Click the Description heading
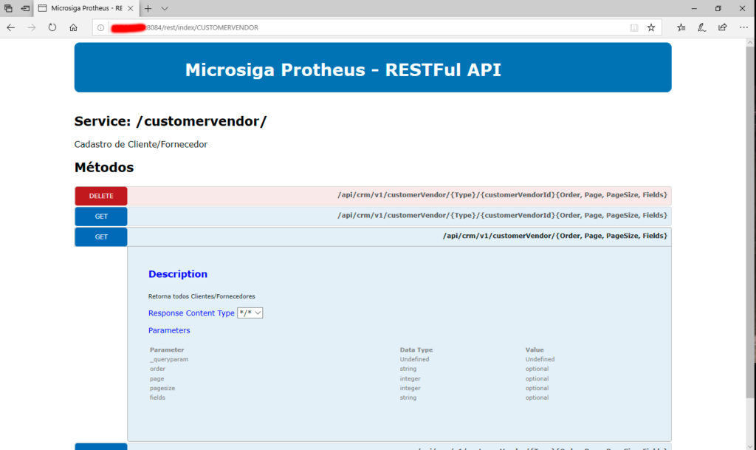The image size is (756, 450). pos(178,274)
